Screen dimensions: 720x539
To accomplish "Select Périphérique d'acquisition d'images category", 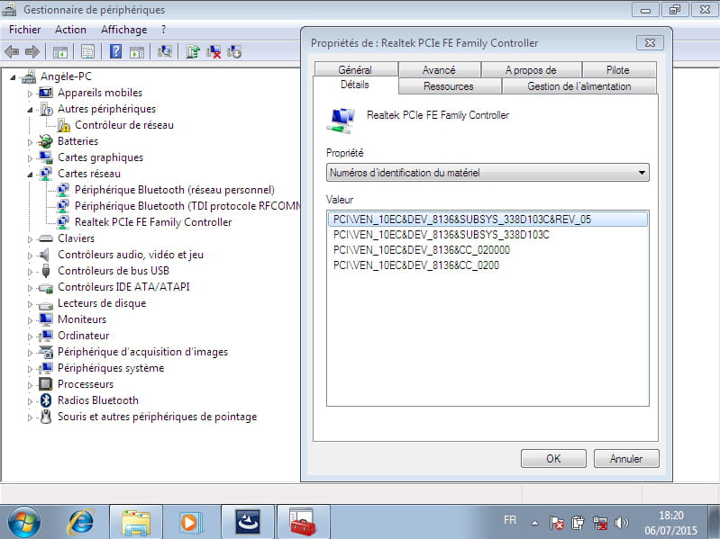I will tap(142, 352).
